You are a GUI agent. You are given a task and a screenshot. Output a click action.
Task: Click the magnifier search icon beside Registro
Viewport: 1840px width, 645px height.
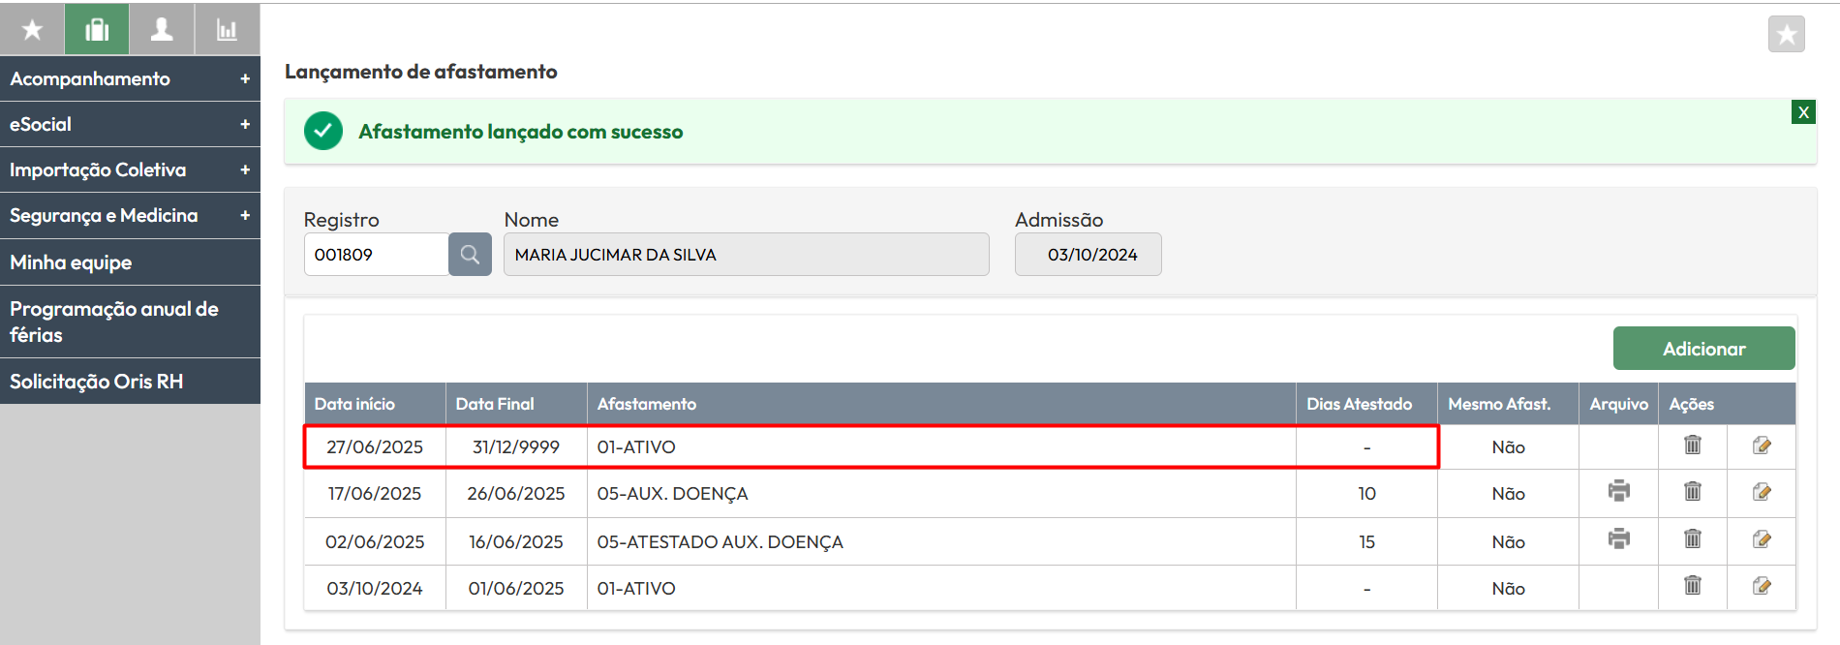pyautogui.click(x=470, y=255)
